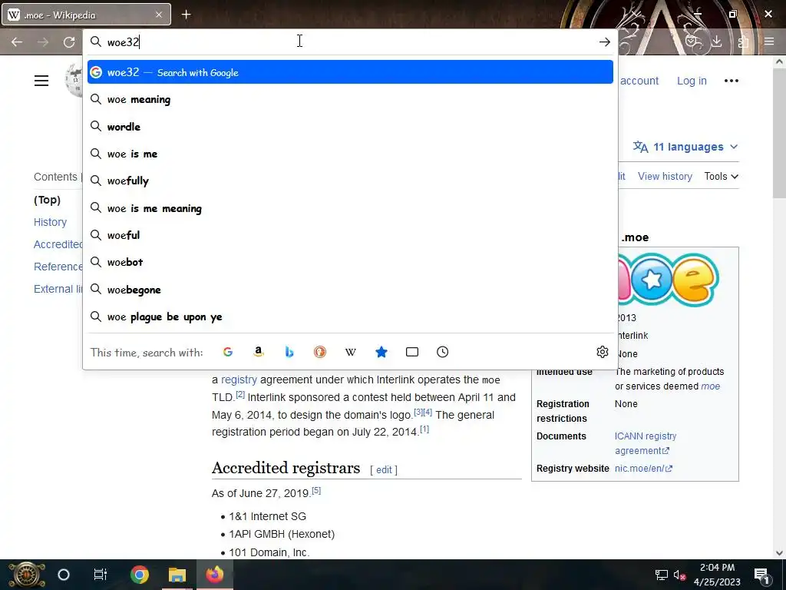Choose the 'wordle' suggestion
786x590 pixels.
350,127
